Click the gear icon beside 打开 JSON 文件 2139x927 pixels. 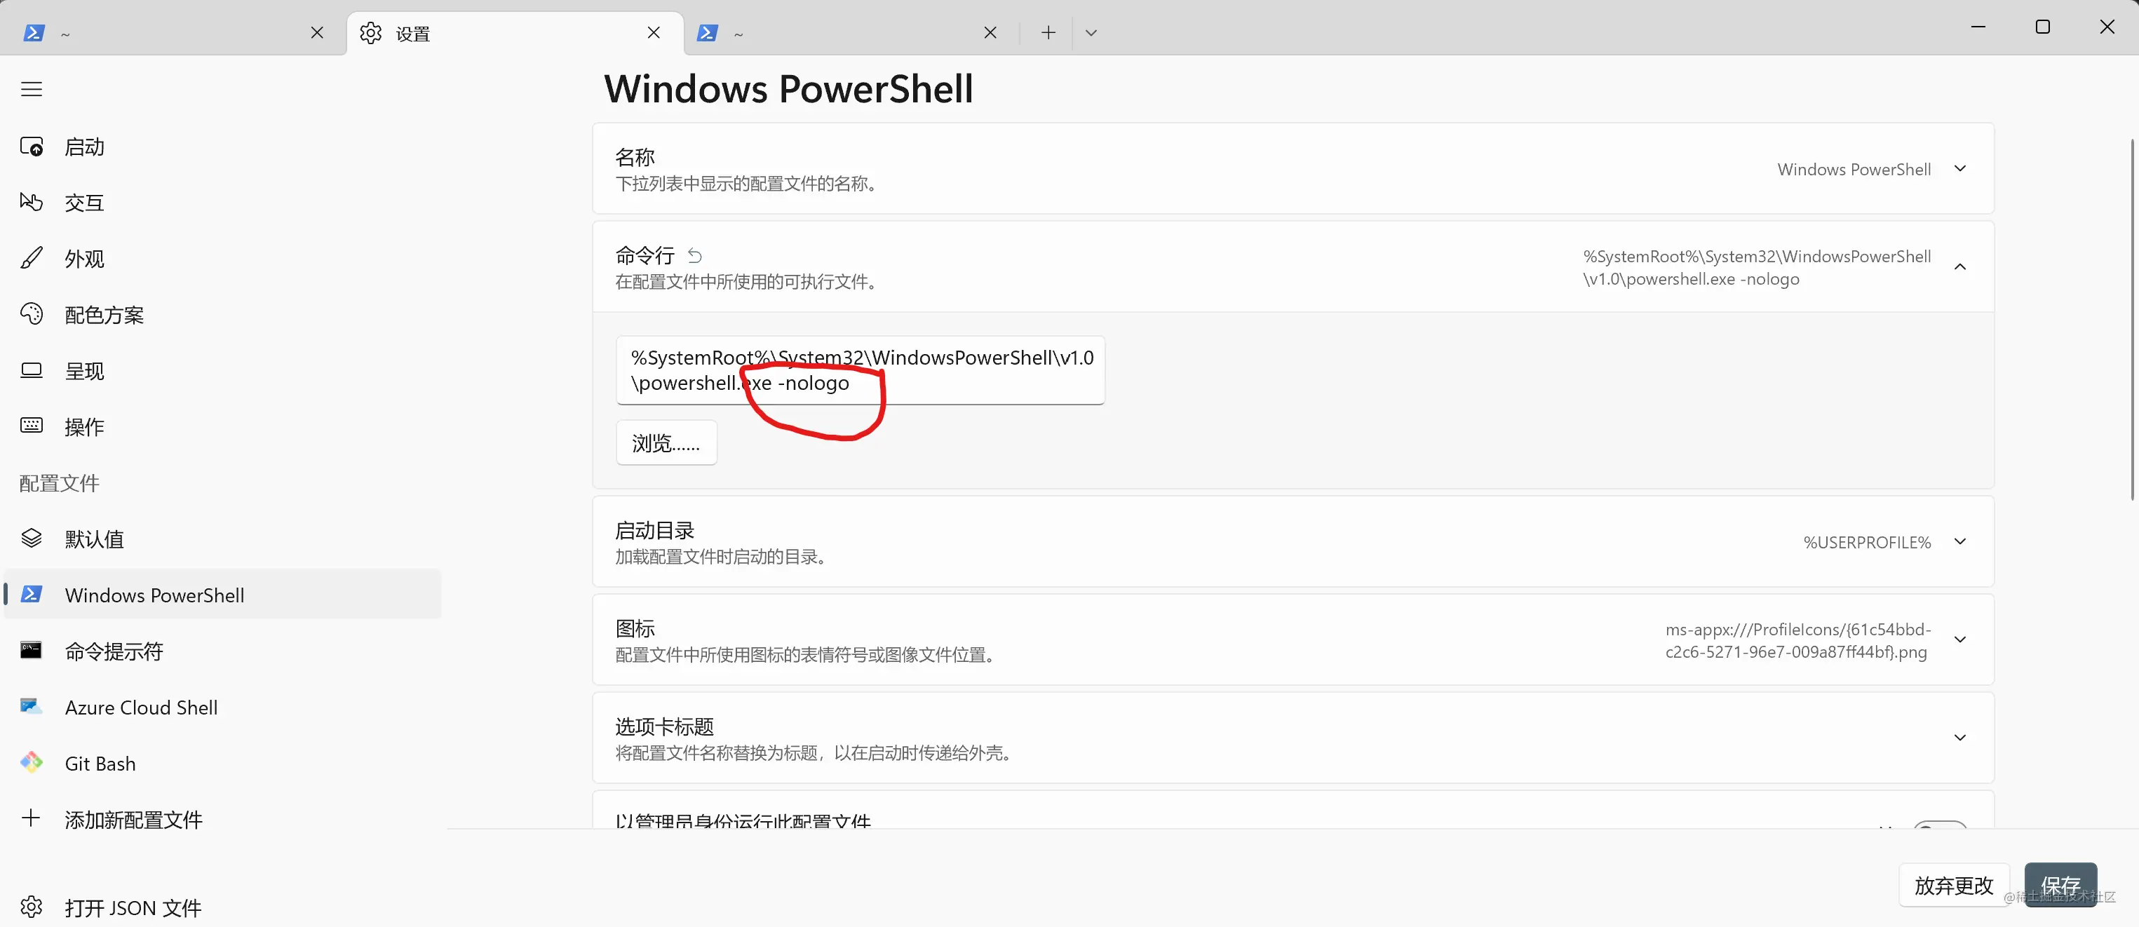[x=32, y=906]
